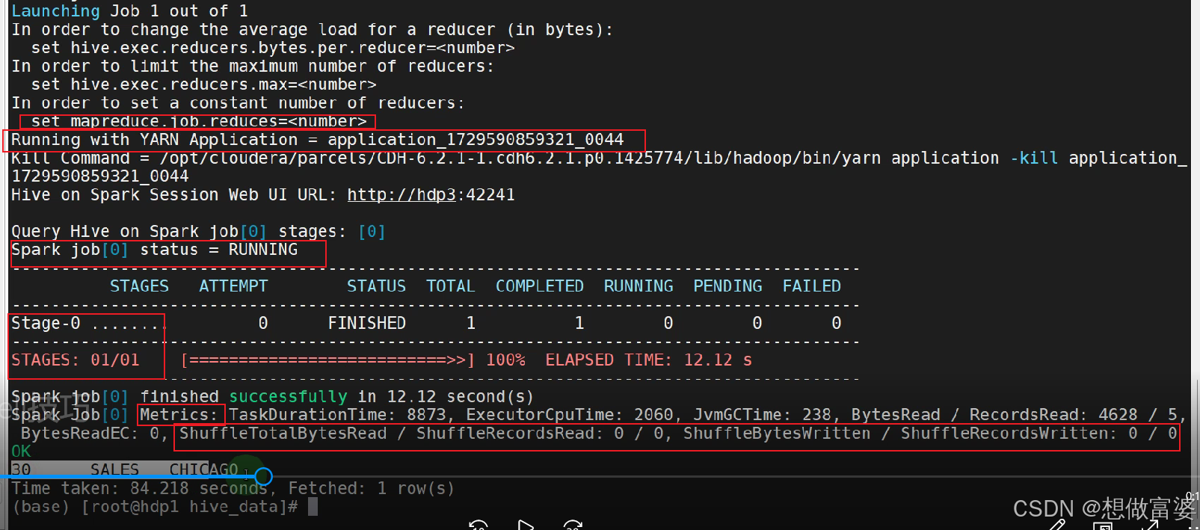Click 'ShuffleBytesWritten / ShuffleRecordsWritten' text
The width and height of the screenshot is (1200, 530).
[896, 434]
